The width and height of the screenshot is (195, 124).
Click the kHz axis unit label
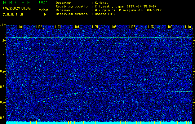coord(3,25)
